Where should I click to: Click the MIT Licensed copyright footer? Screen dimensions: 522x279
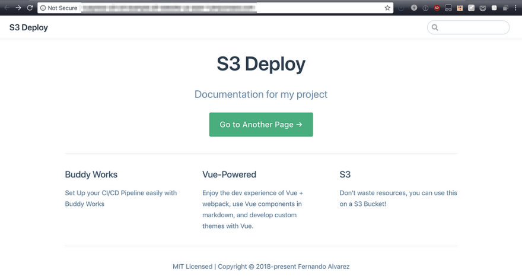[x=261, y=267]
